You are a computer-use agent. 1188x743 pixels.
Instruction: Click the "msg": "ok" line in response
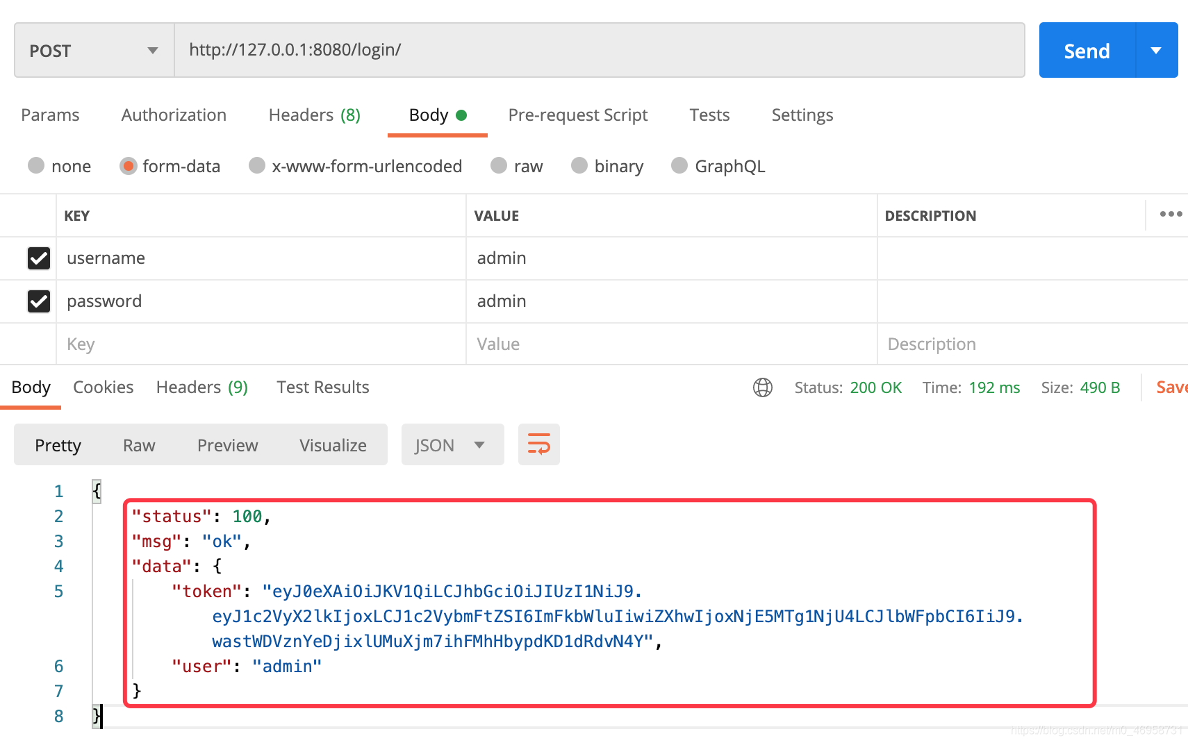coord(191,541)
